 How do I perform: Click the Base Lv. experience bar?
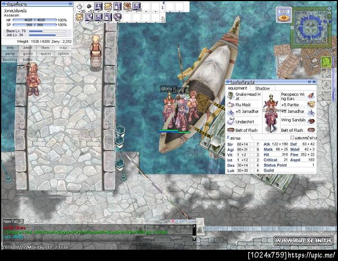tap(47, 31)
